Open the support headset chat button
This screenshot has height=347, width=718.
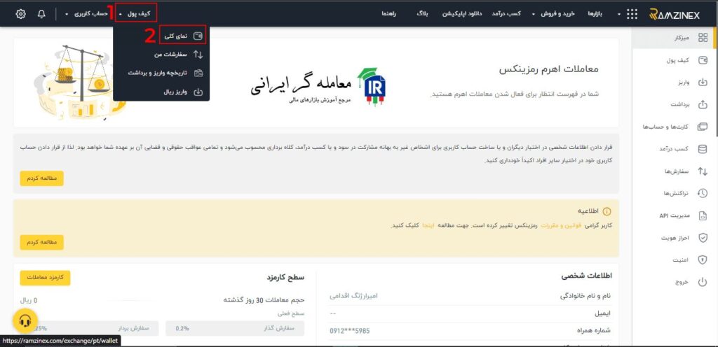[x=25, y=321]
